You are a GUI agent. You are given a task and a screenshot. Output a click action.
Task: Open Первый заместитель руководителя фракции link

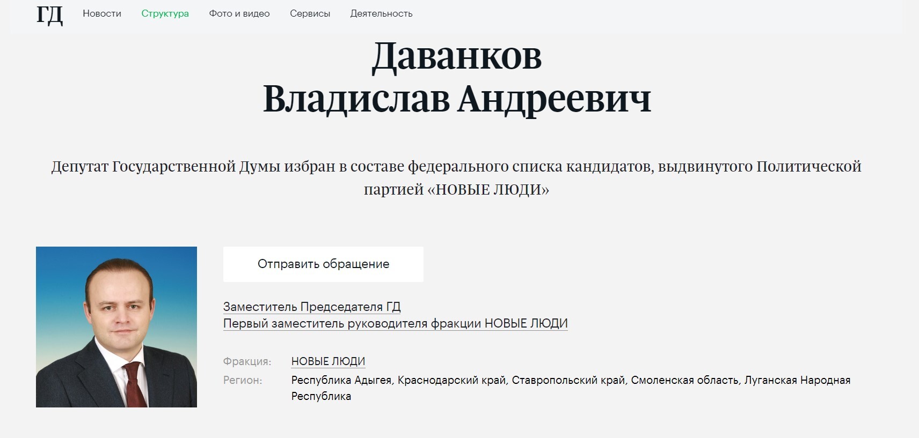pos(395,323)
